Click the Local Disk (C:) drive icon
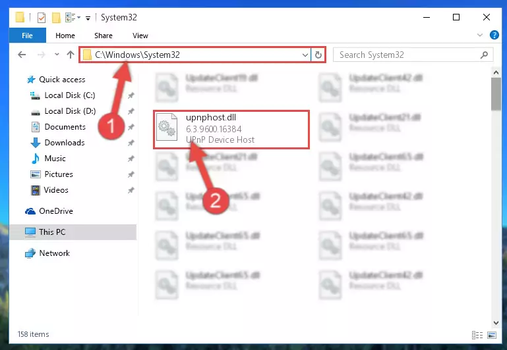This screenshot has width=507, height=350. [35, 95]
